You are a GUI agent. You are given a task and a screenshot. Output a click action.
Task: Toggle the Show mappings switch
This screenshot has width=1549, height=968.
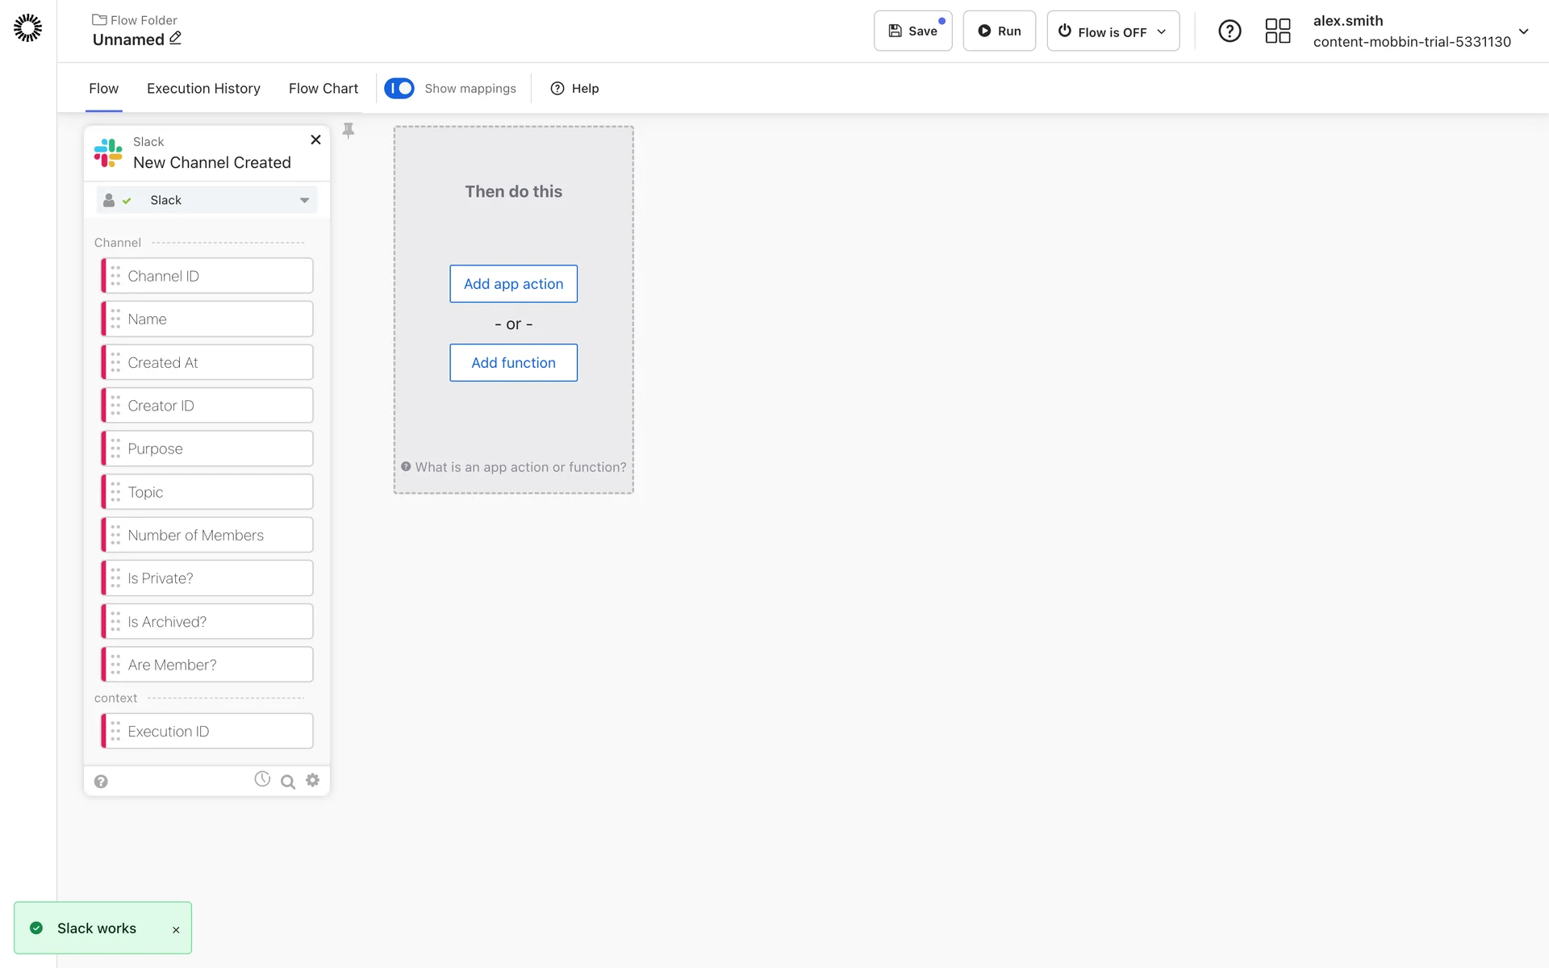(x=399, y=88)
